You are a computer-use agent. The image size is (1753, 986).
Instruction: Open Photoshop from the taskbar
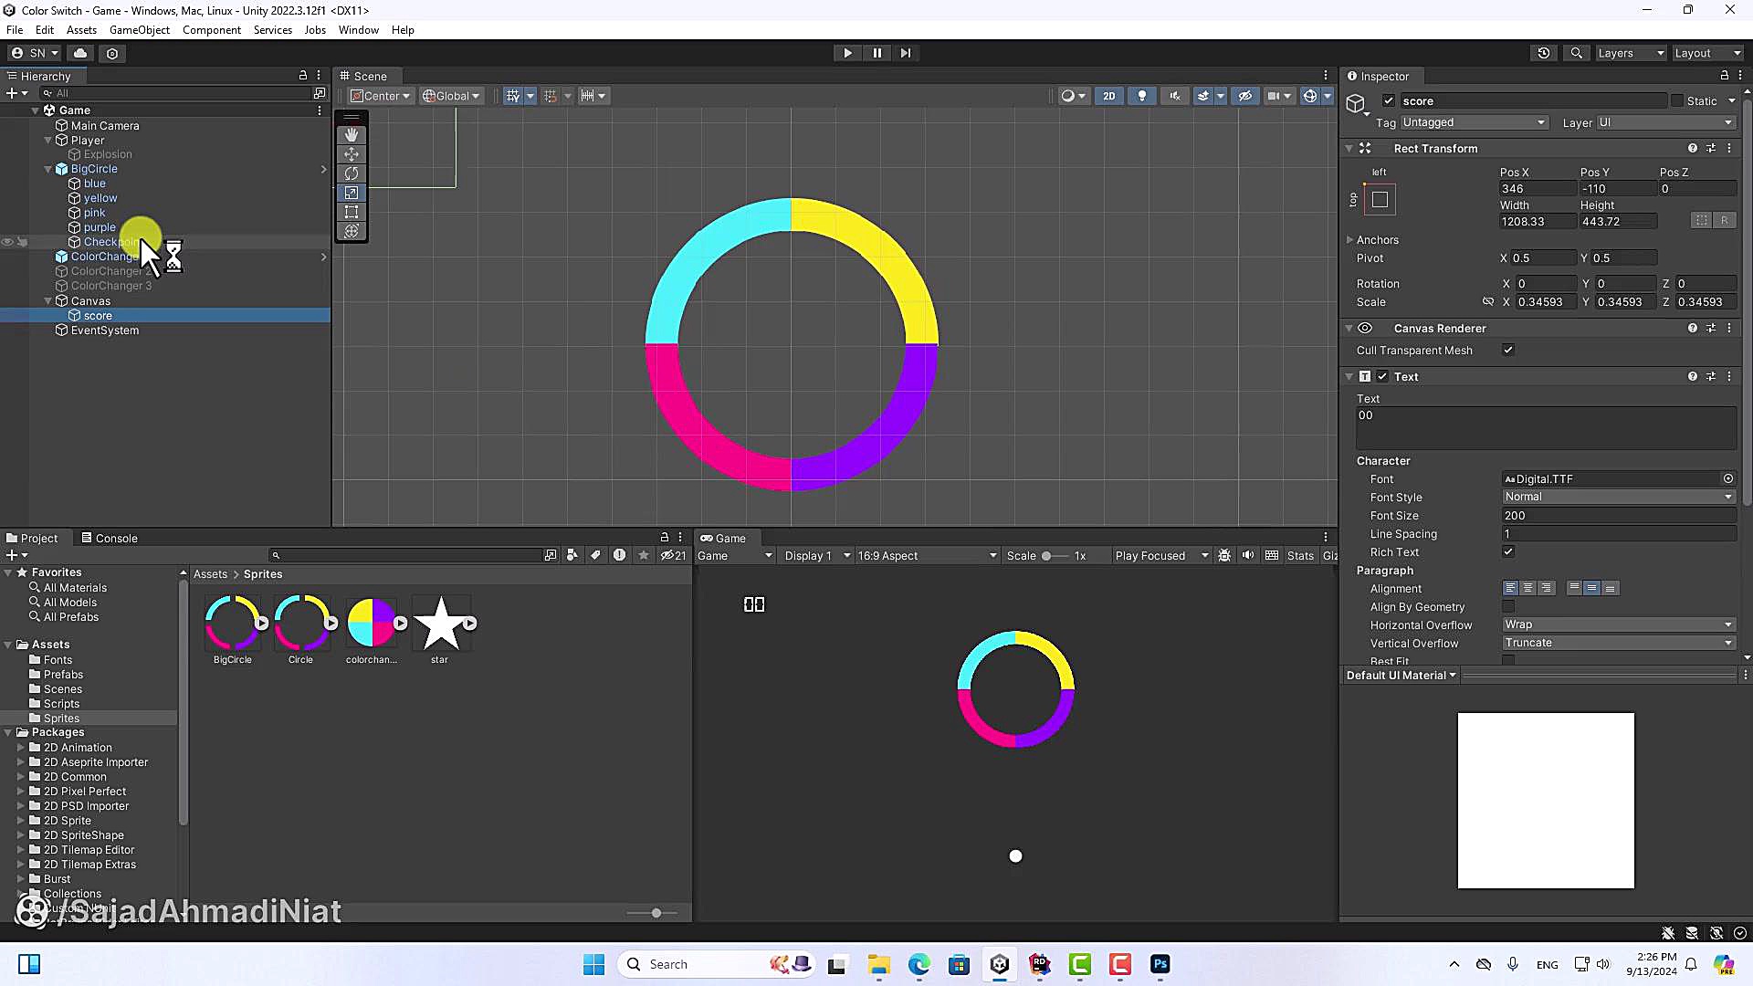[x=1160, y=964]
